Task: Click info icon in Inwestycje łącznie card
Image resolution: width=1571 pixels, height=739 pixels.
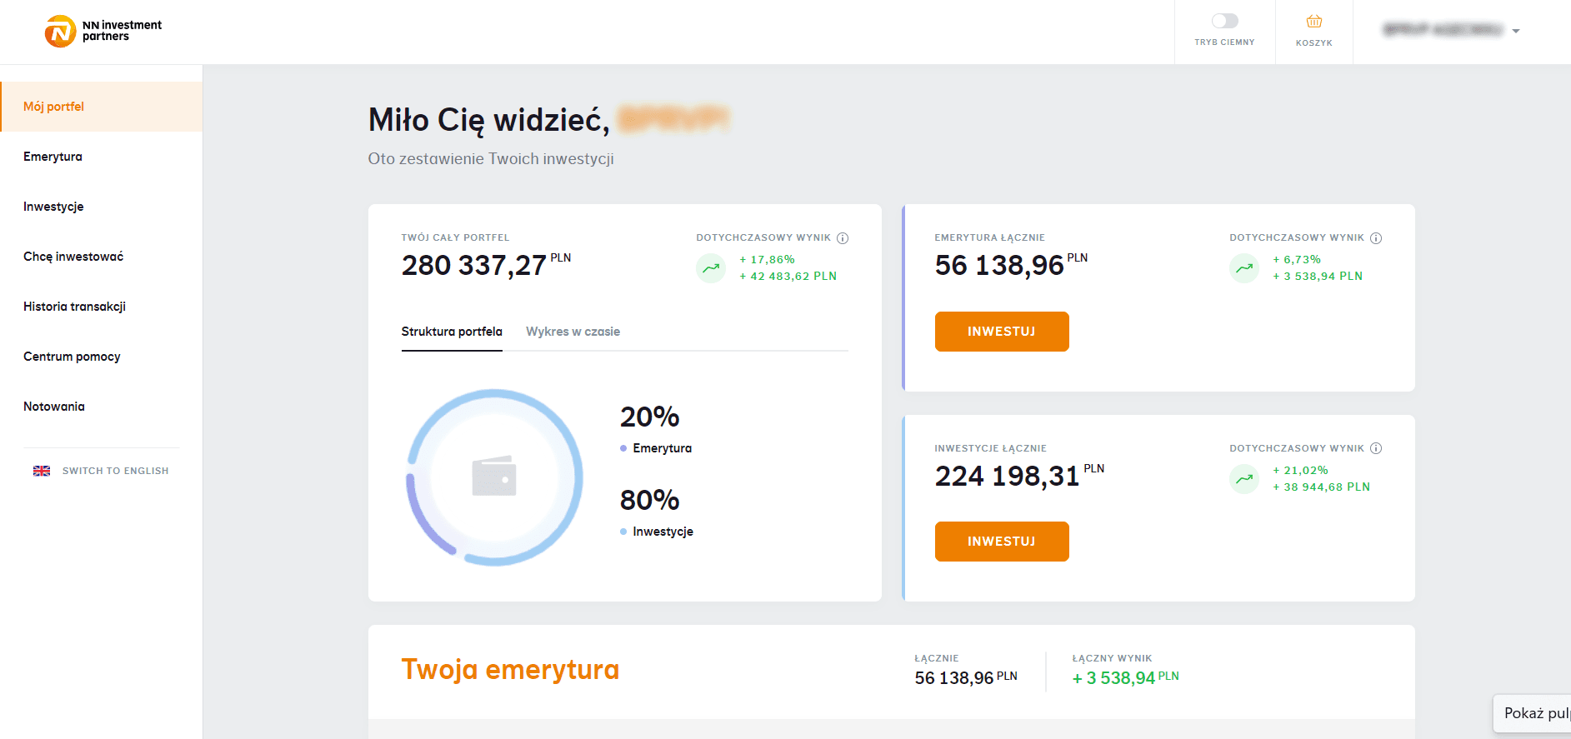Action: click(1376, 448)
